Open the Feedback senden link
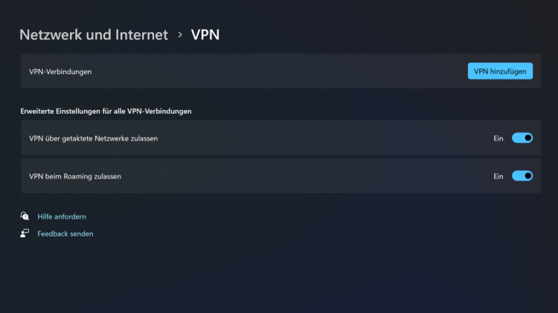558x313 pixels. [x=65, y=233]
